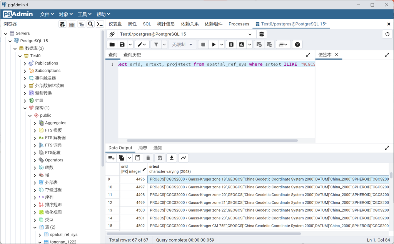This screenshot has height=244, width=394.
Task: Click the view data table icon in the browser panel
Action: point(72,24)
